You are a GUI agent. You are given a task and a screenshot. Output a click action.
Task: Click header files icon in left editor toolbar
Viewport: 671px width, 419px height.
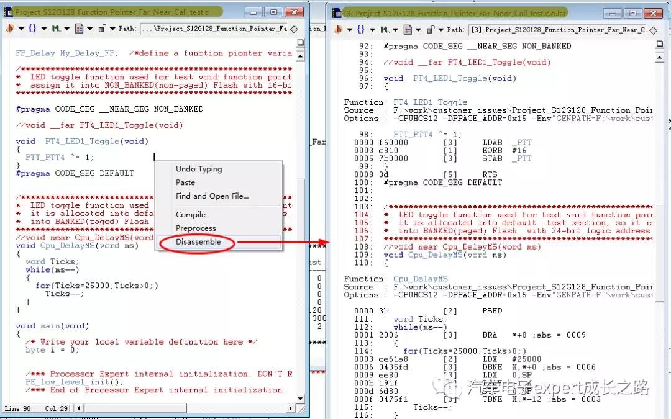click(10, 29)
